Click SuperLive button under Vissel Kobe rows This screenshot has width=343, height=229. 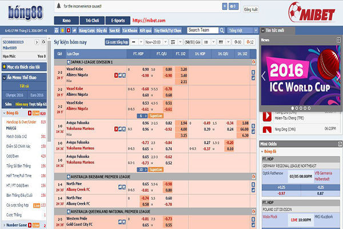coord(156,116)
